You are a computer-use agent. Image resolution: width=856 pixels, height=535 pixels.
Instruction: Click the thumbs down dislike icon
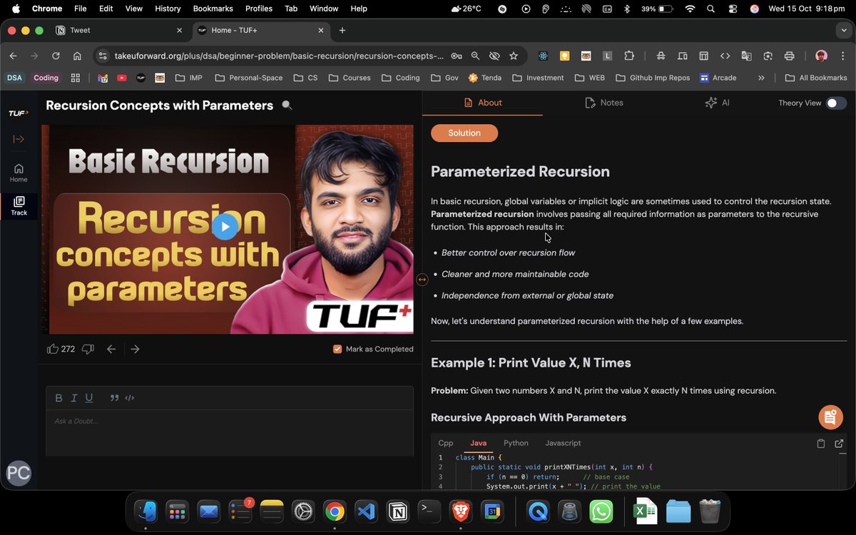pyautogui.click(x=88, y=349)
